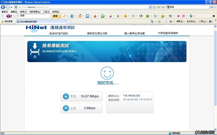
Task: Open a new tab with the blank tab button
Action: tap(69, 22)
